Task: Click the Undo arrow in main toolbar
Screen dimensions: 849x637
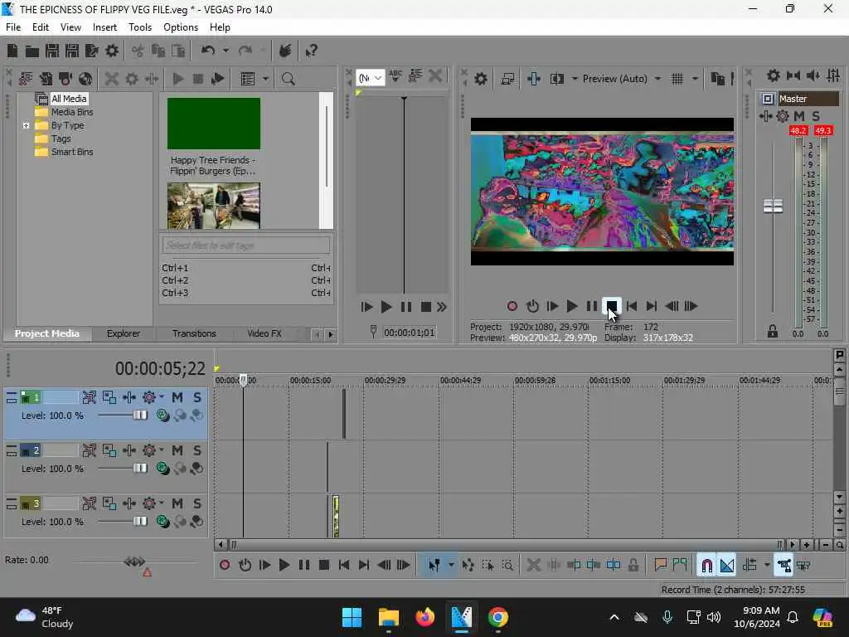Action: 208,51
